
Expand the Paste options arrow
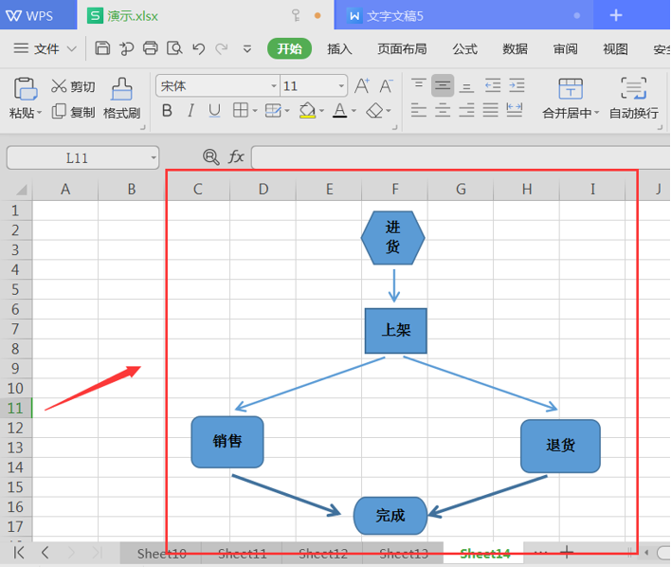[x=40, y=113]
